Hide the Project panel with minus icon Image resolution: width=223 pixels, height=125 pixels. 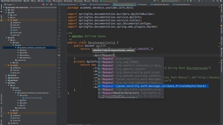pos(55,5)
